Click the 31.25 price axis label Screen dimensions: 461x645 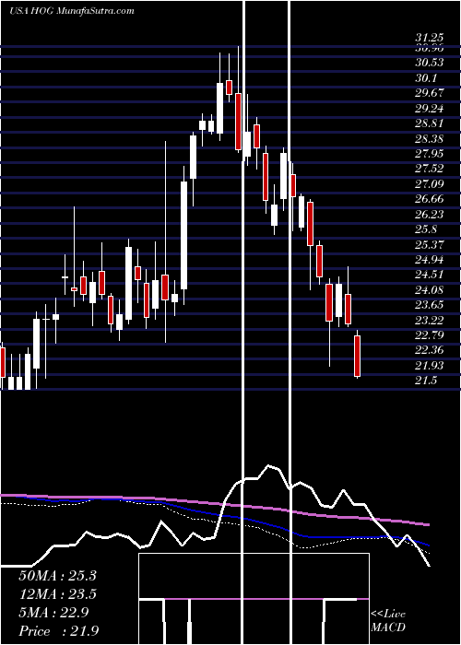click(430, 38)
